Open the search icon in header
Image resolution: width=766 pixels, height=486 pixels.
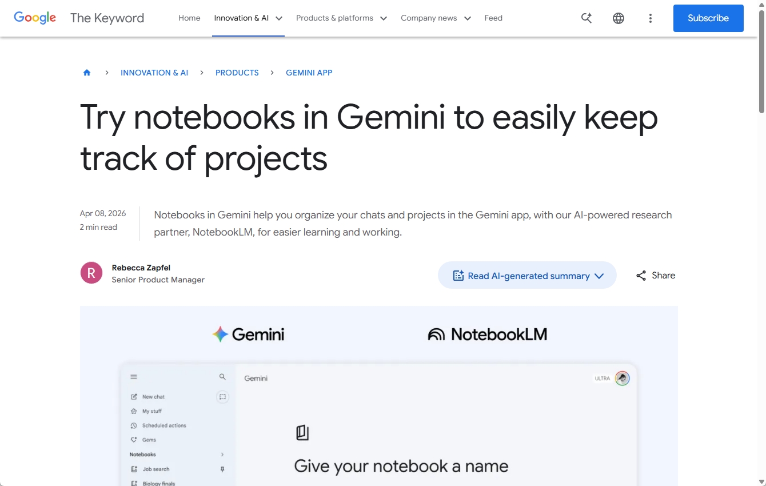[x=587, y=18]
